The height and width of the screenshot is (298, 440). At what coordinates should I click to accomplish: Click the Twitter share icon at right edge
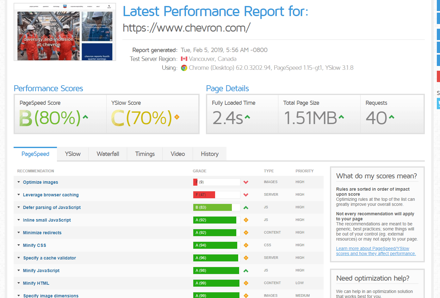(438, 104)
